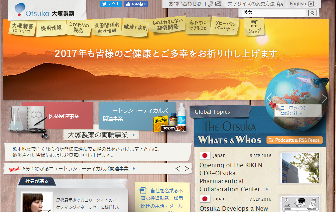336x212 pixels.
Task: Click globe previous arrow
Action: point(269,98)
